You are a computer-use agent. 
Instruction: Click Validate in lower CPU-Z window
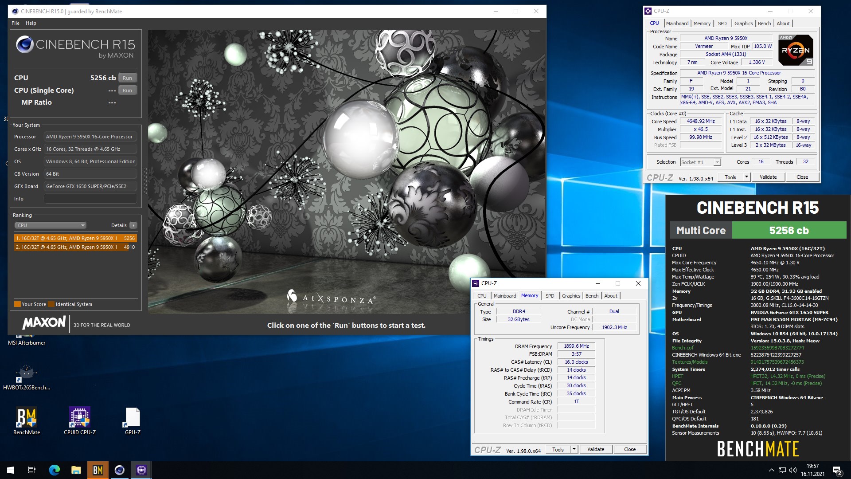[x=596, y=449]
